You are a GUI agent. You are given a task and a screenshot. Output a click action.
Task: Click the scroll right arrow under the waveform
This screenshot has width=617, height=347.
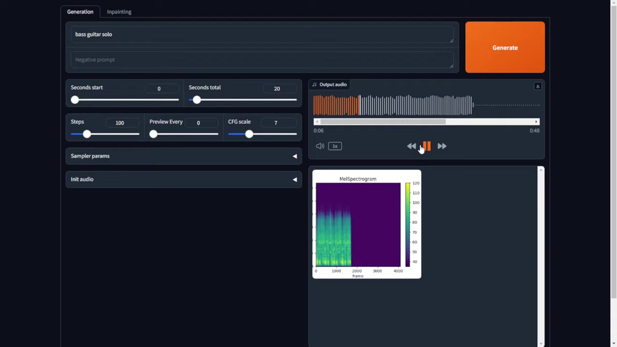pyautogui.click(x=536, y=122)
